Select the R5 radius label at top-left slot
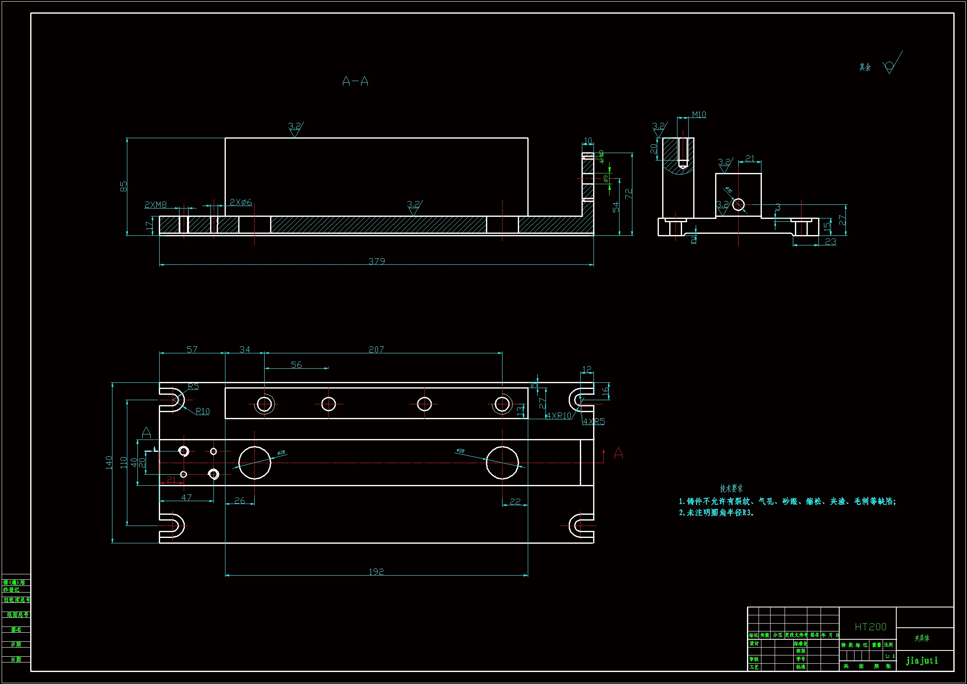This screenshot has height=684, width=967. pos(193,386)
